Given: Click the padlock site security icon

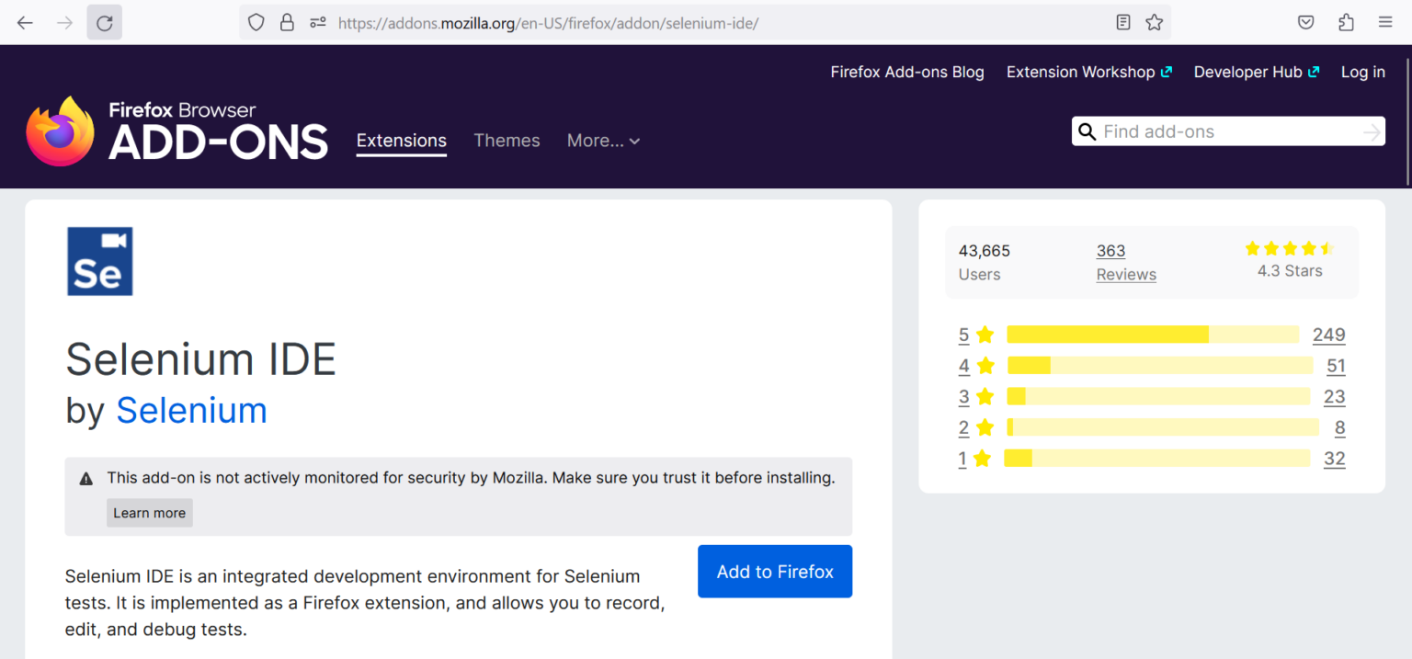Looking at the screenshot, I should 287,23.
